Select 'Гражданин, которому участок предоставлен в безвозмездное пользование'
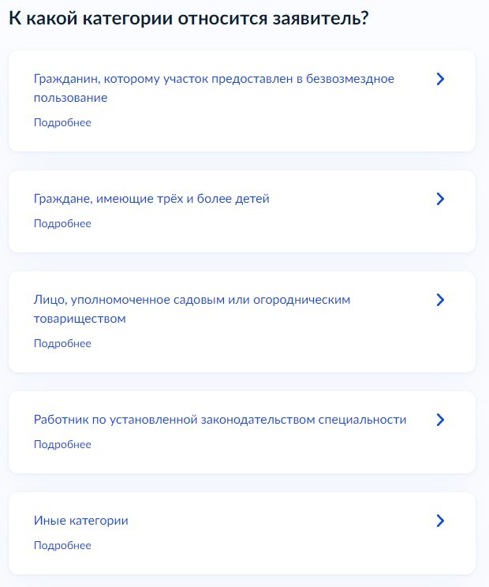The height and width of the screenshot is (587, 489). point(214,88)
